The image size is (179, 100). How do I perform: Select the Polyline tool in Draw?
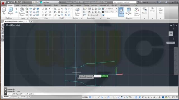[x=43, y=9]
